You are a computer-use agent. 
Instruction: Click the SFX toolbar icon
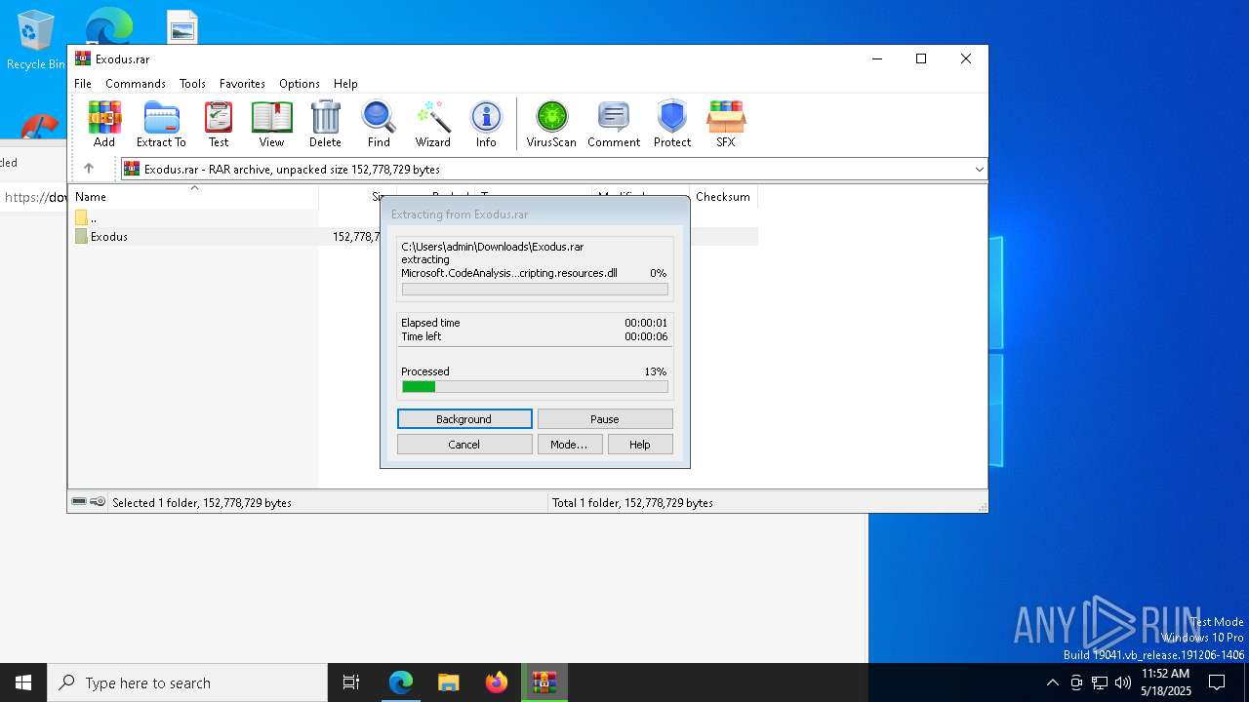tap(726, 124)
